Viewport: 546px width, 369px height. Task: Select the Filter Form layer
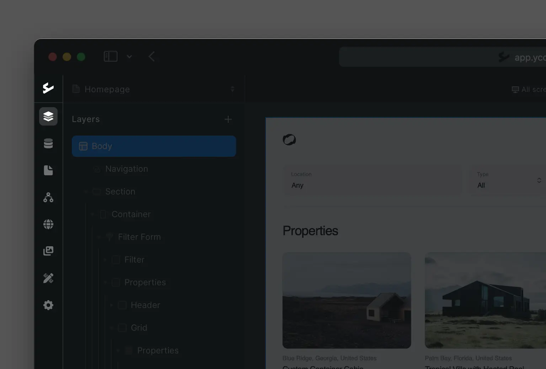click(154, 237)
